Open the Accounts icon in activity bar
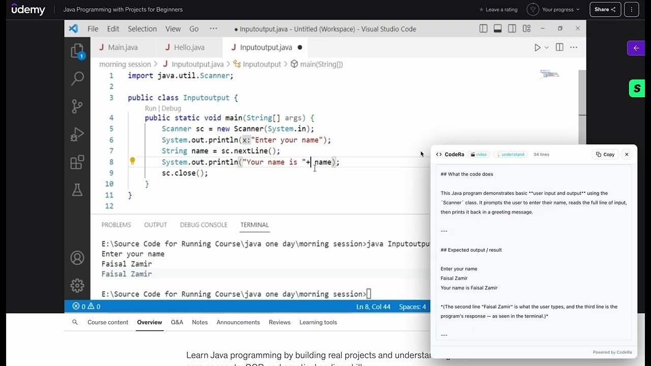The image size is (651, 366). click(77, 258)
